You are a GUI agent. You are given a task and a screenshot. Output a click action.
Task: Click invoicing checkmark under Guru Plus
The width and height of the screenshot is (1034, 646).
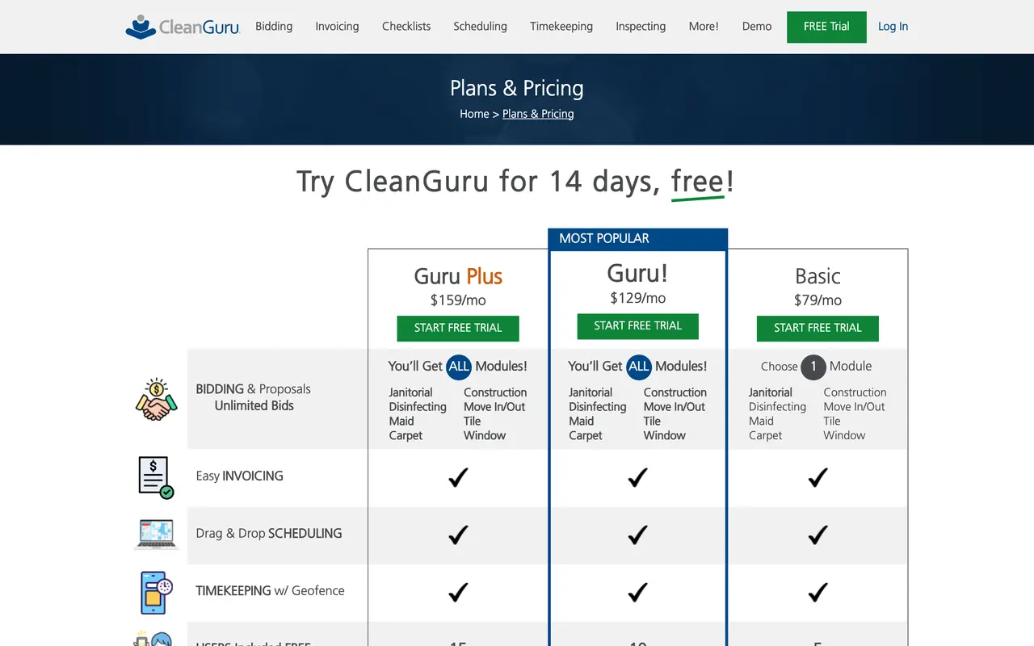[458, 477]
